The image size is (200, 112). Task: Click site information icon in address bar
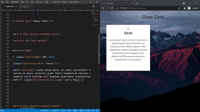pos(117,8)
